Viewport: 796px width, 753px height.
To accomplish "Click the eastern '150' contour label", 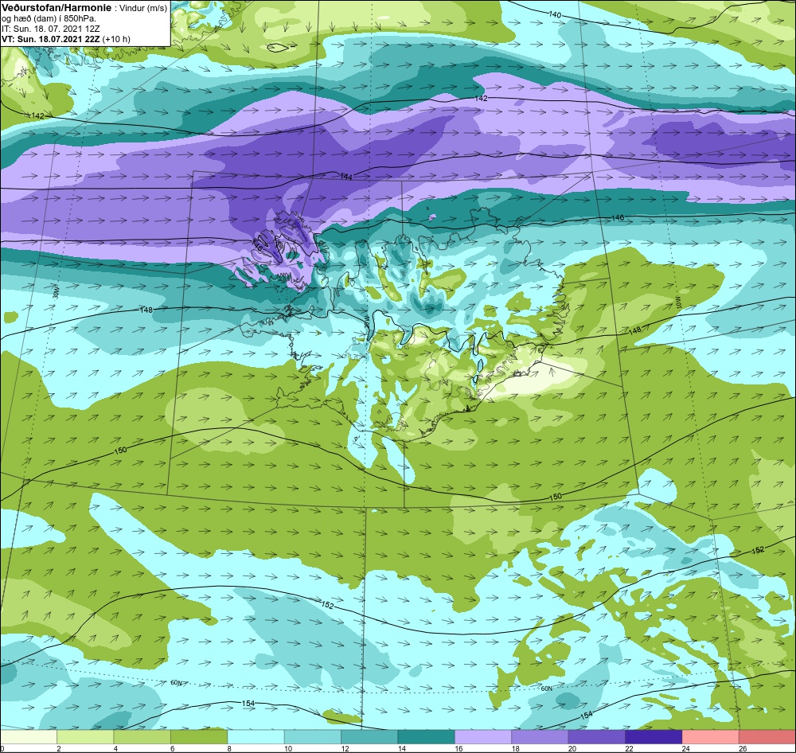I will (556, 496).
